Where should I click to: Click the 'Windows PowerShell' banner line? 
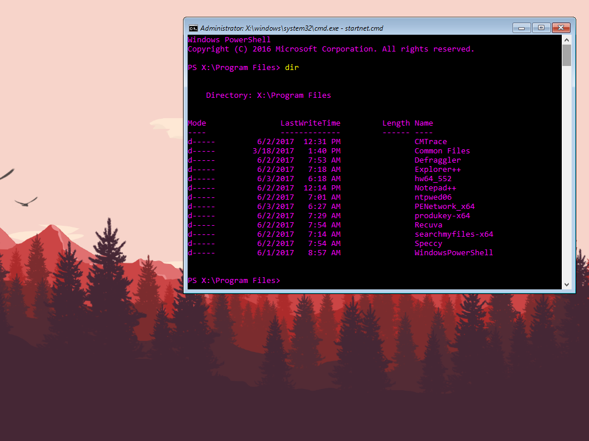point(229,40)
